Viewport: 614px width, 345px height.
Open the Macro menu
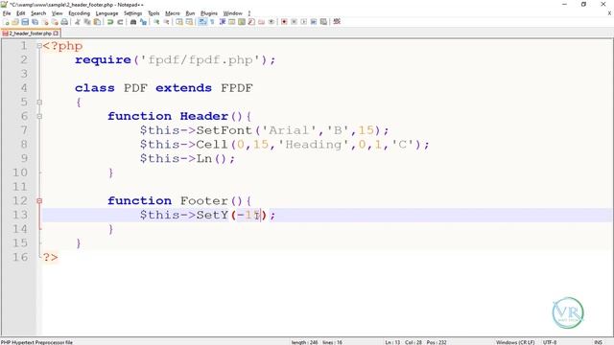(x=173, y=13)
